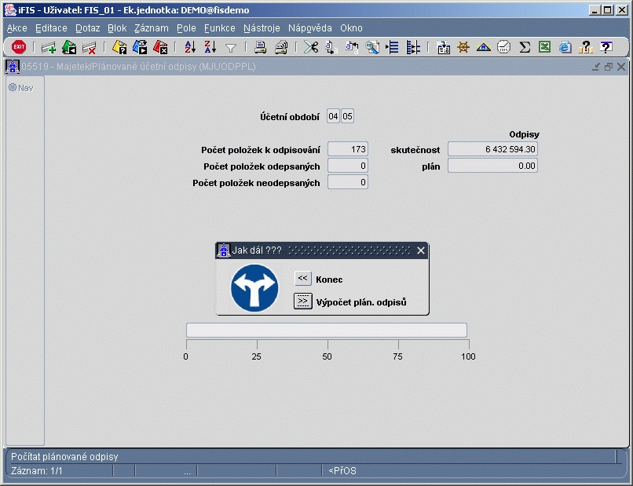
Task: Click the iFIS application title bar icon
Action: tap(11, 9)
